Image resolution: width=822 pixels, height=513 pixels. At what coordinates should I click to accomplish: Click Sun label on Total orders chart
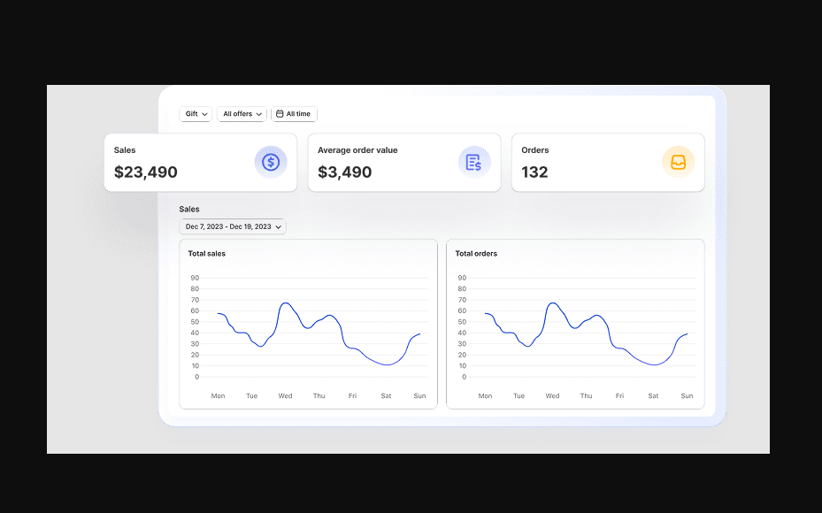pos(687,395)
